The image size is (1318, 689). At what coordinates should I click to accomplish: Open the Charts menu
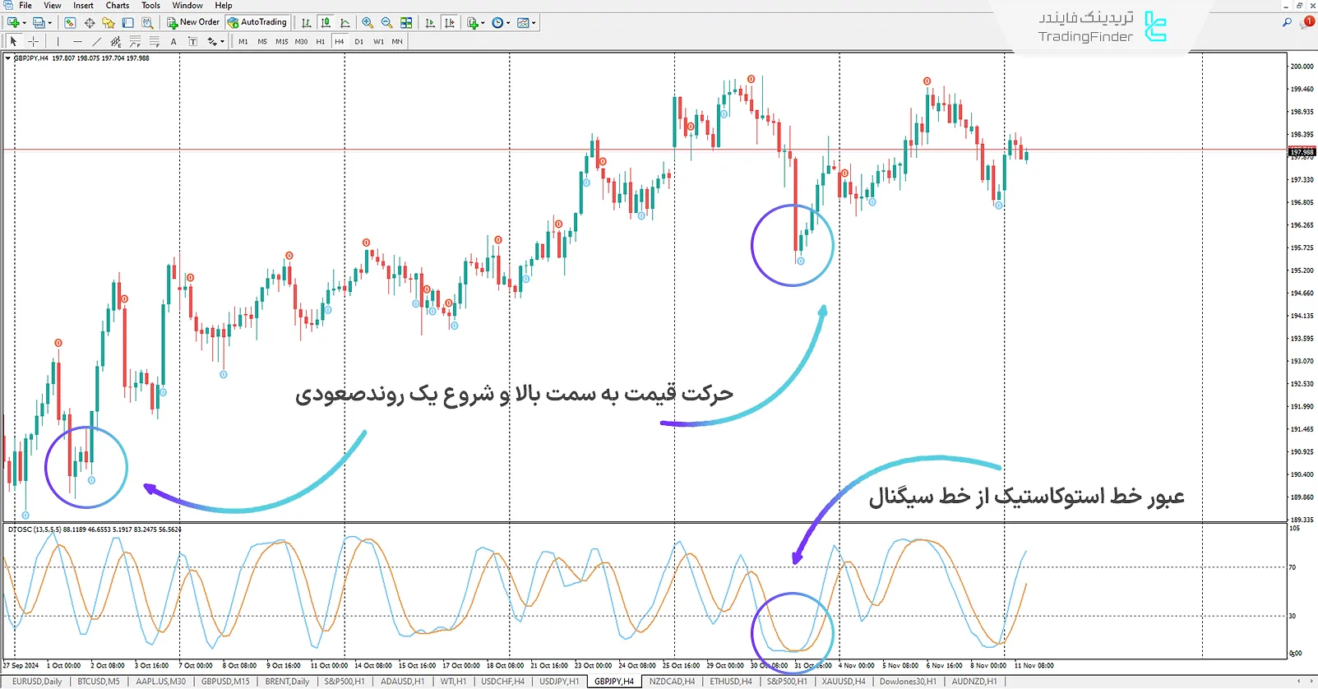point(118,5)
